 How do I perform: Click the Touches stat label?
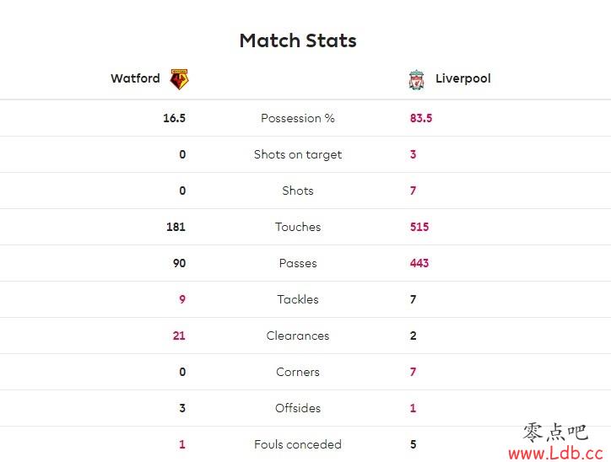click(x=298, y=227)
